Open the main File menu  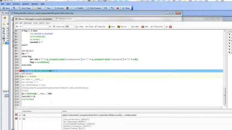3,4
